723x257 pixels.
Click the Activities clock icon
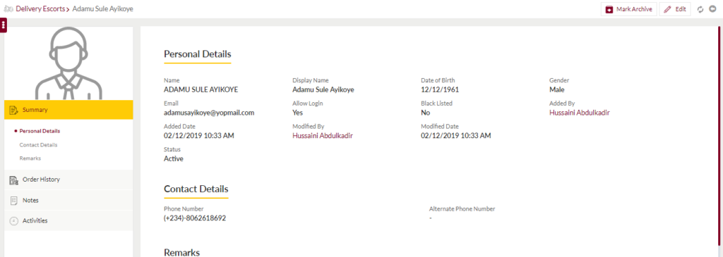[14, 220]
